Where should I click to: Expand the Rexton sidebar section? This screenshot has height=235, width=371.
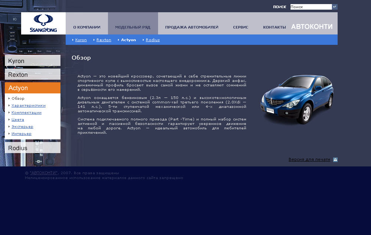click(x=33, y=75)
